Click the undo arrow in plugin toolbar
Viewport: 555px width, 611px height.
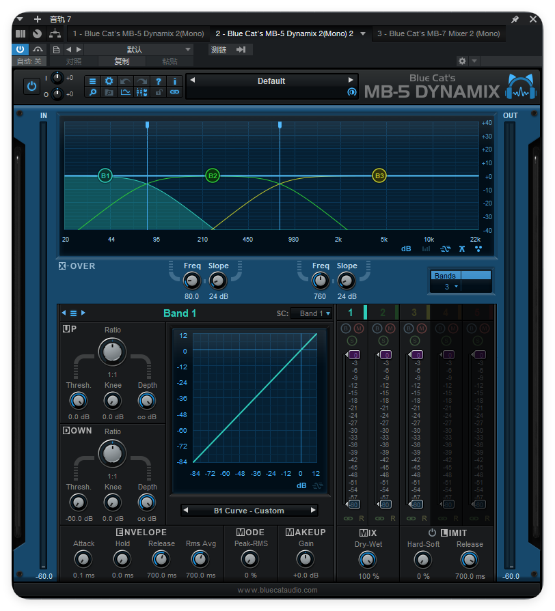click(x=125, y=81)
